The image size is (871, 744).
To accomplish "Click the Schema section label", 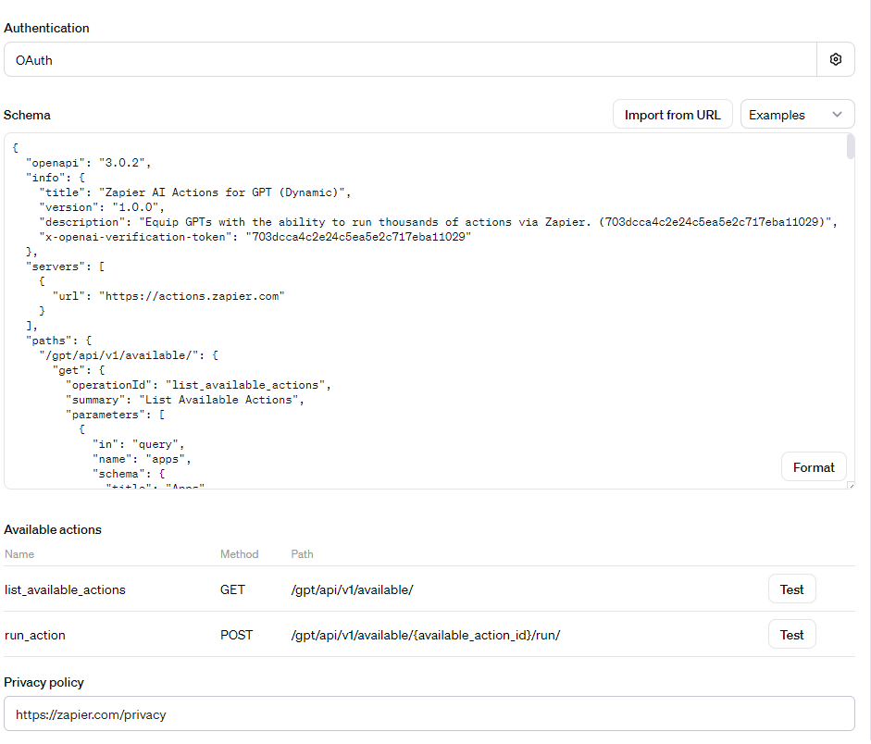I will coord(27,115).
